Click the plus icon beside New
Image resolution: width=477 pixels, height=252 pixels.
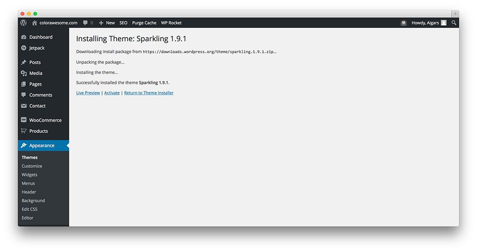coord(101,23)
